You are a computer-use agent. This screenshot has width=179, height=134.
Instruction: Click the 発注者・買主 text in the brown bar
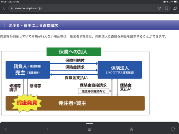click(x=72, y=103)
